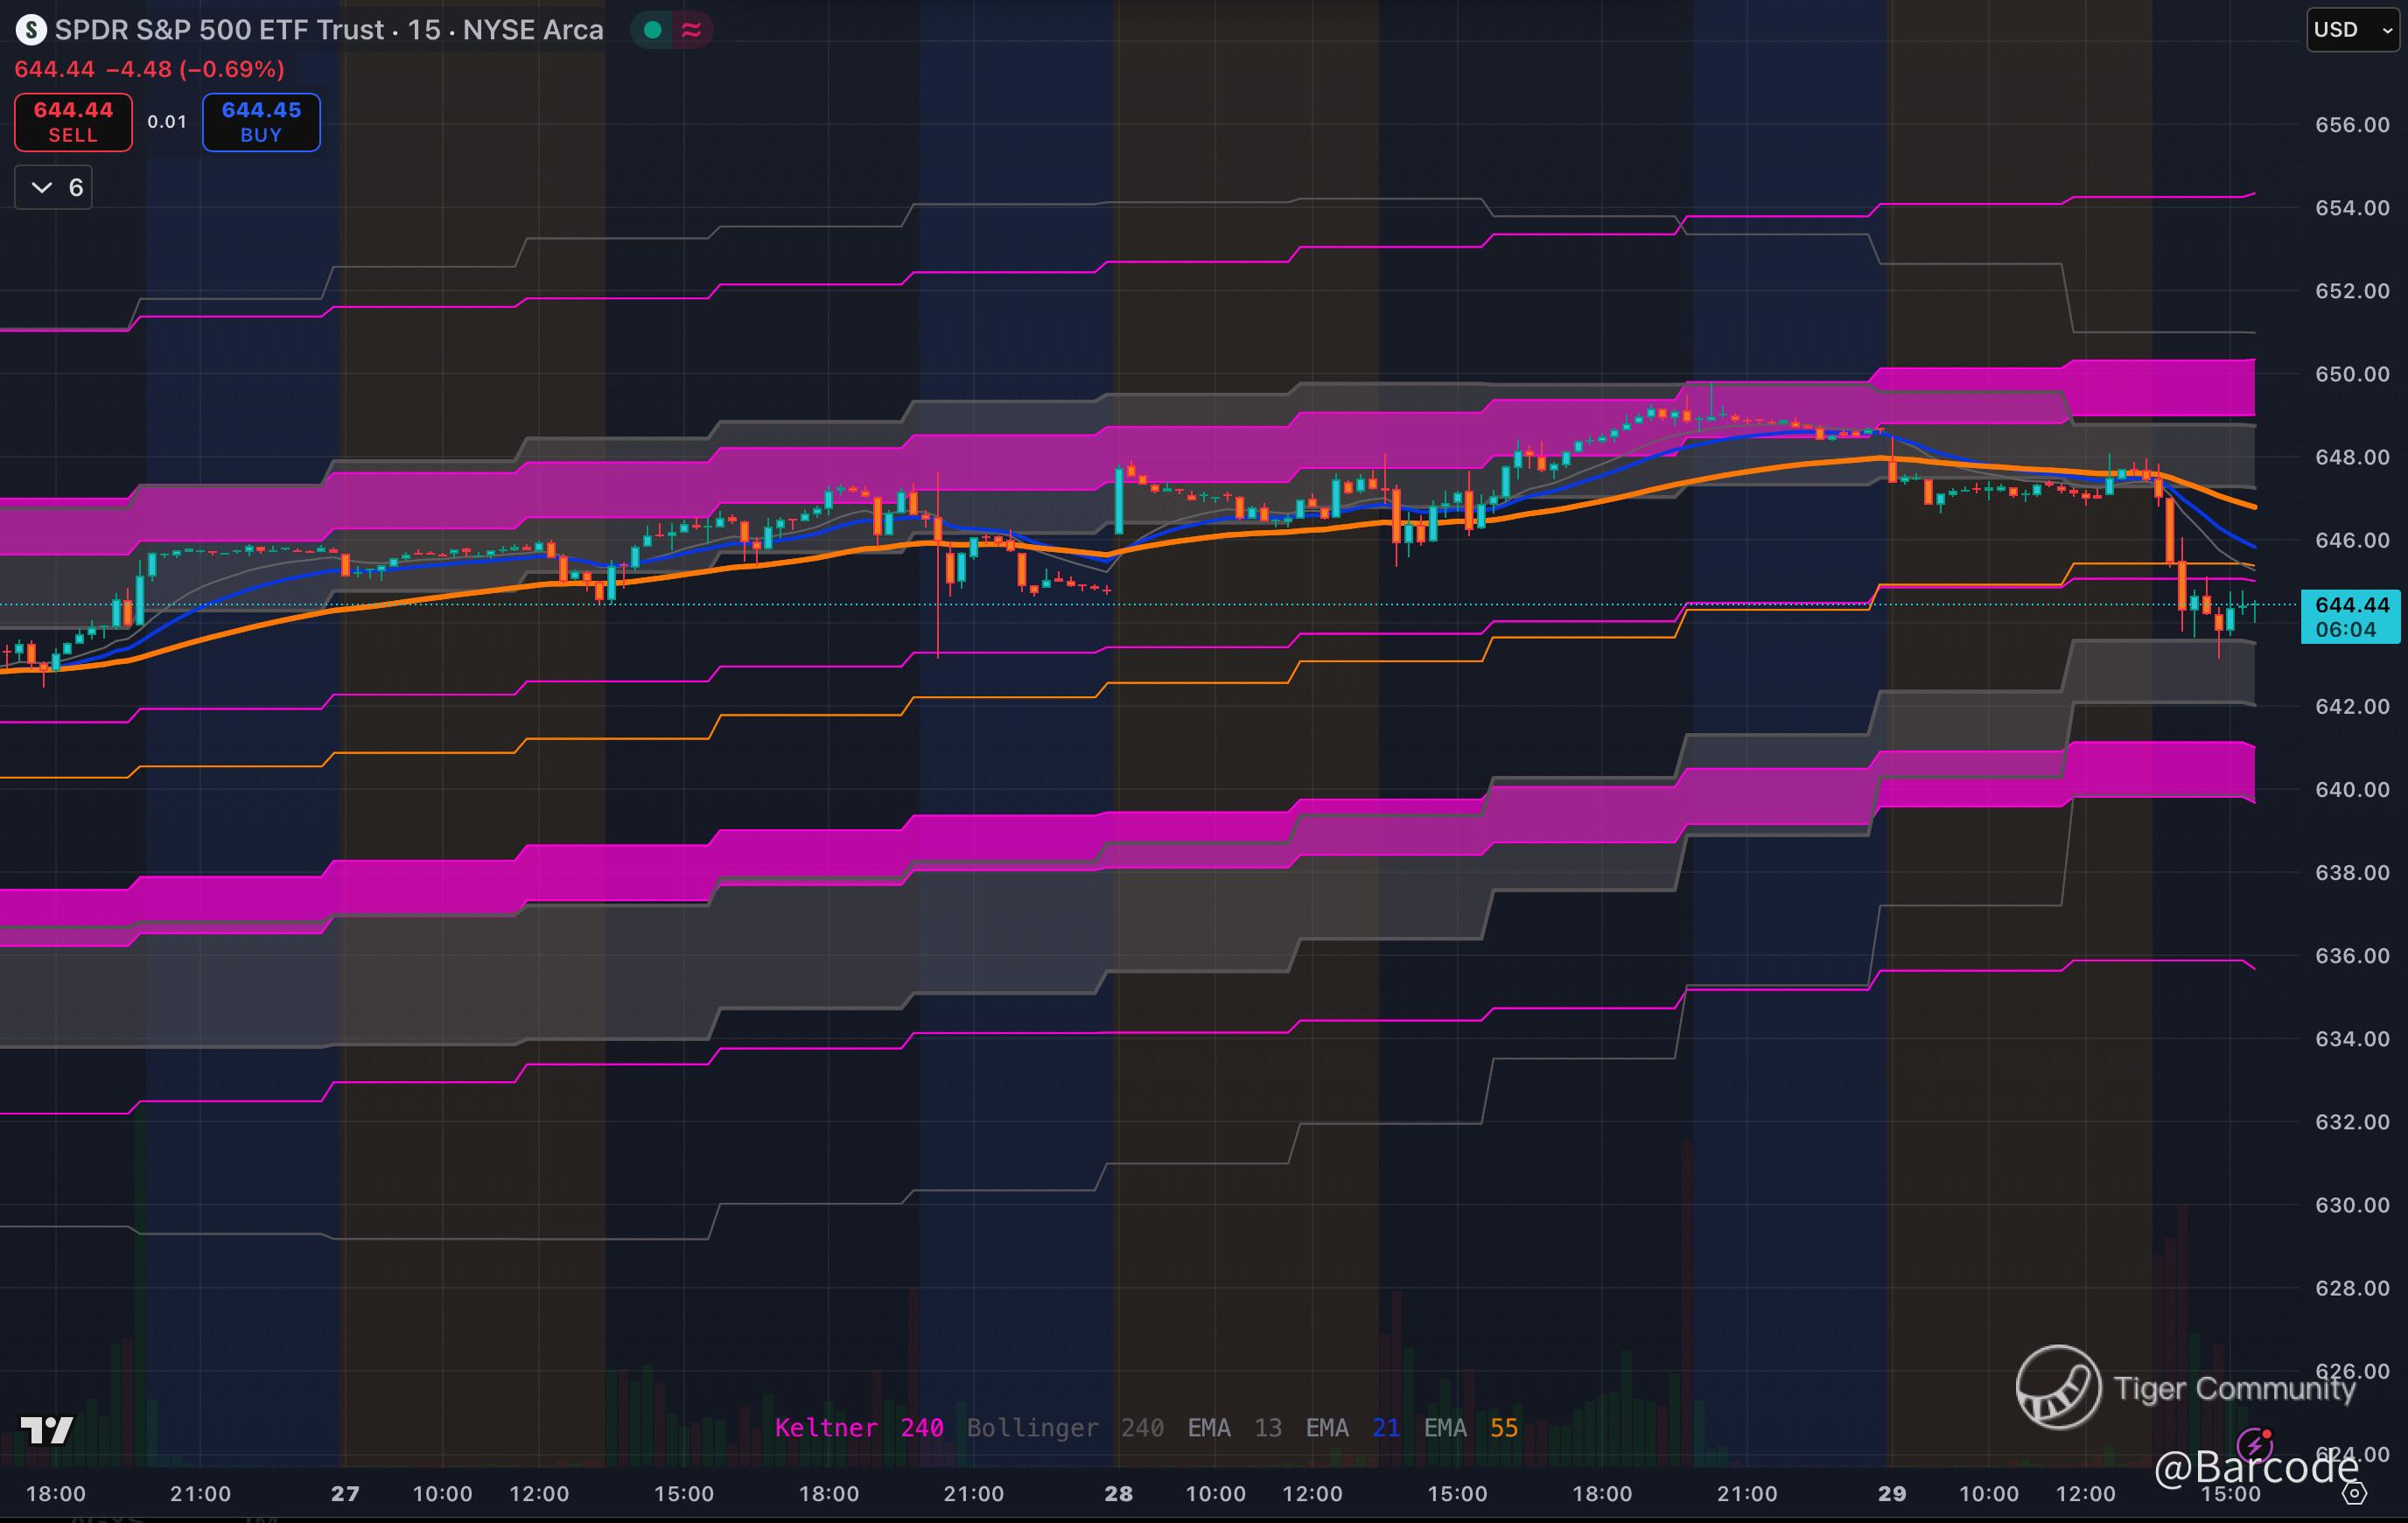Click the Bollinger 240 indicator label
Screen dimensions: 2408x1523
coord(1064,1427)
